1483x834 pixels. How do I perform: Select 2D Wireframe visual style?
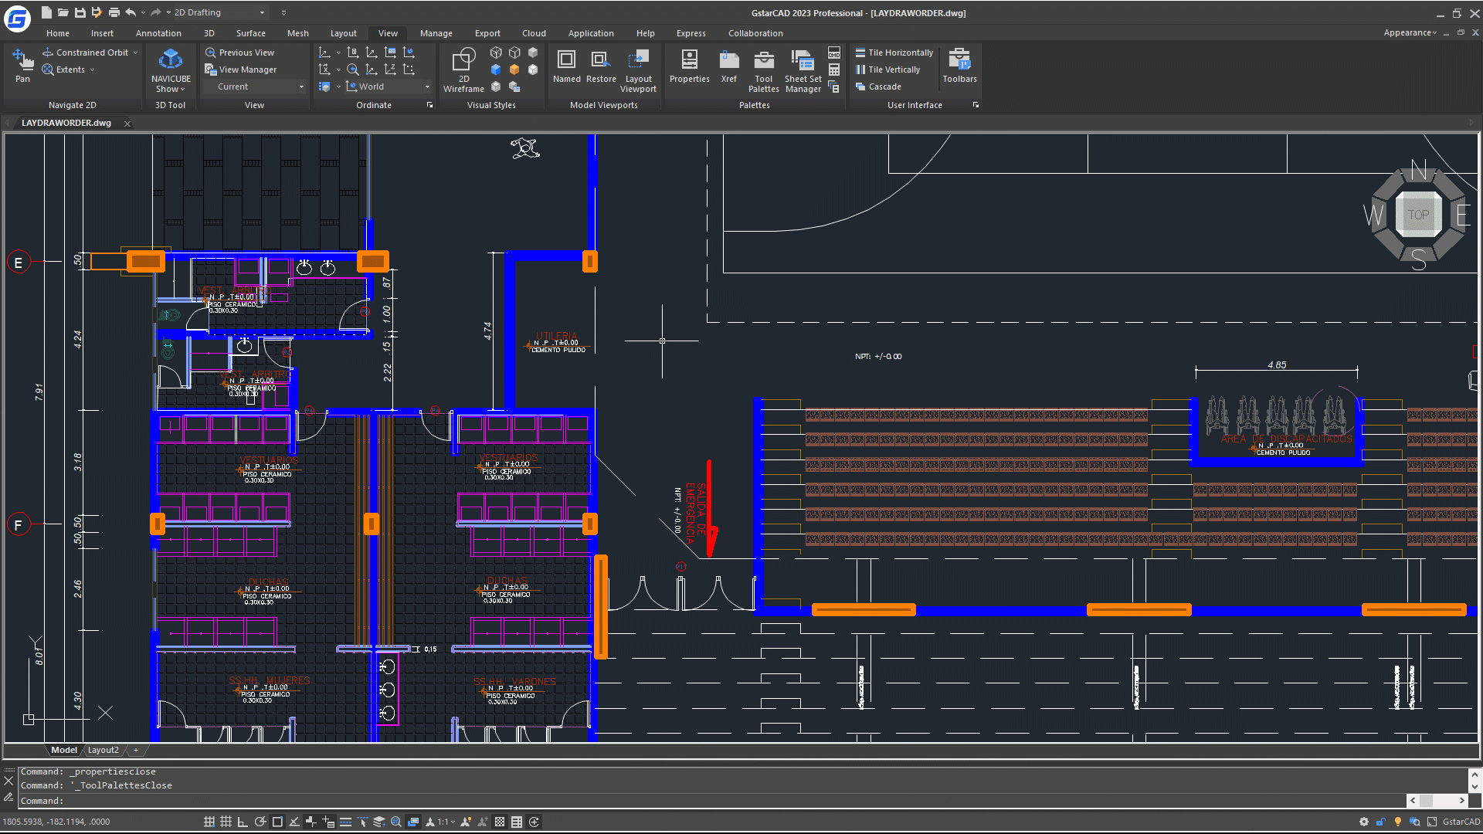[463, 69]
